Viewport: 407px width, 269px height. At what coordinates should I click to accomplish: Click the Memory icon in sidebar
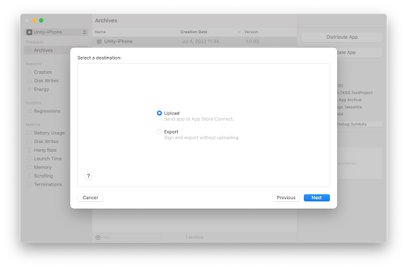click(x=29, y=167)
